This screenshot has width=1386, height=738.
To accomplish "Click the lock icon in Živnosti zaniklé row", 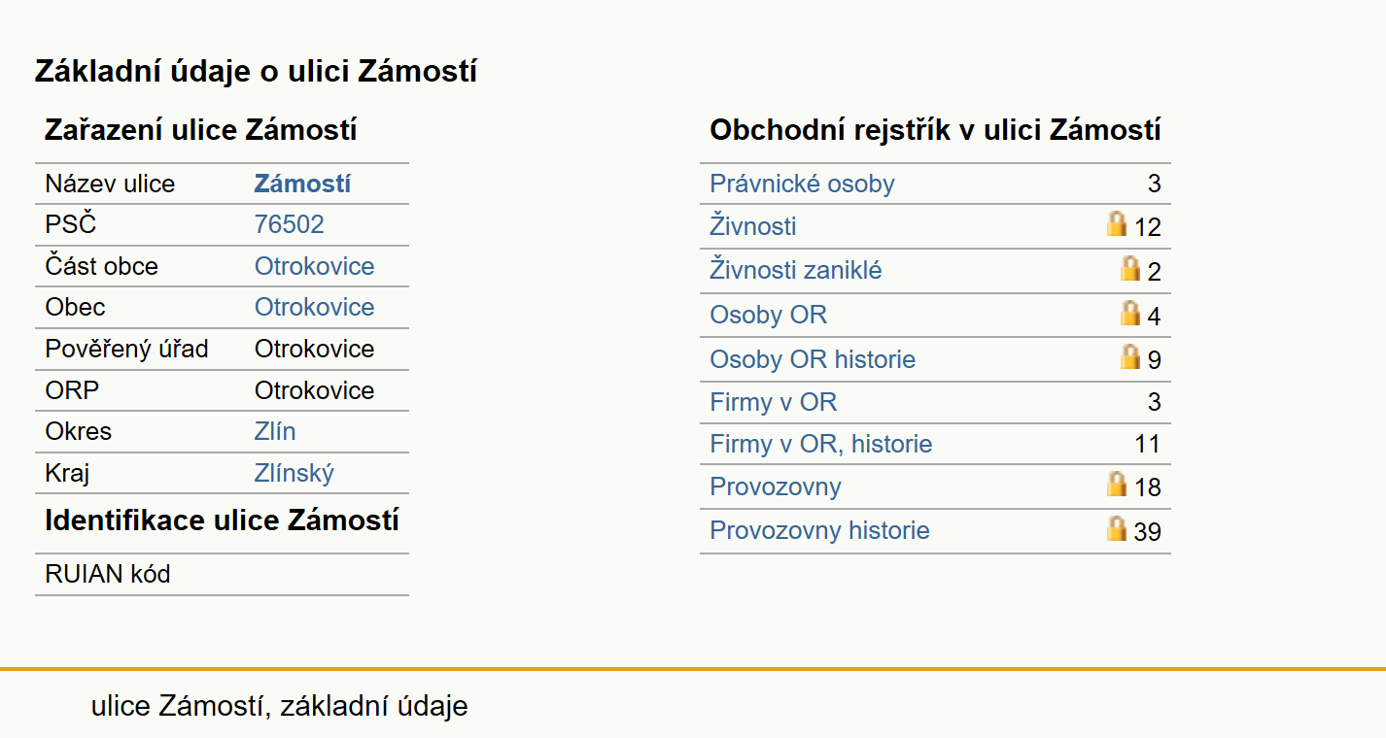I will click(x=1130, y=268).
